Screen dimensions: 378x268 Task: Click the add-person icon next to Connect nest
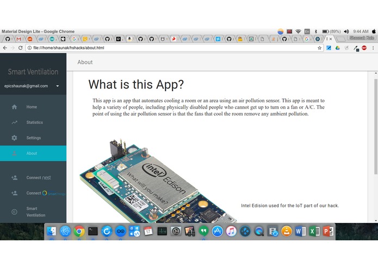tap(15, 177)
